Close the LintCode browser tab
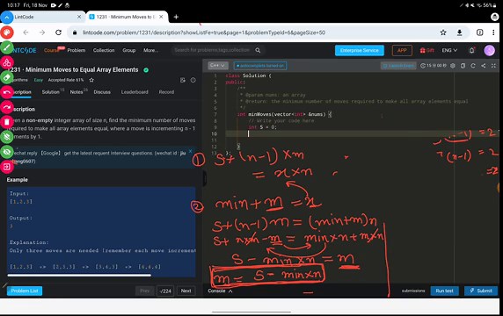The width and height of the screenshot is (503, 316). (x=79, y=17)
